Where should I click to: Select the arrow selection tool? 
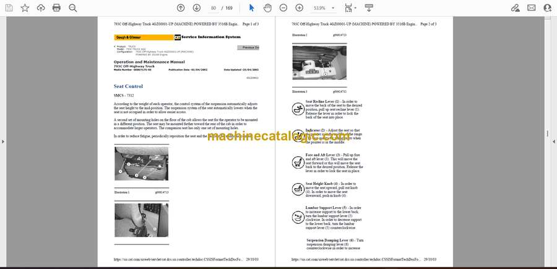pyautogui.click(x=251, y=8)
